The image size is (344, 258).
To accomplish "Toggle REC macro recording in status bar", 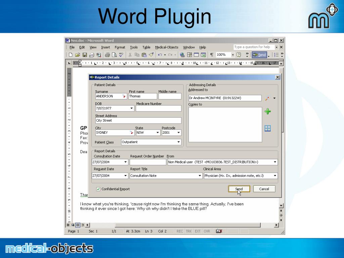I will click(x=180, y=231).
